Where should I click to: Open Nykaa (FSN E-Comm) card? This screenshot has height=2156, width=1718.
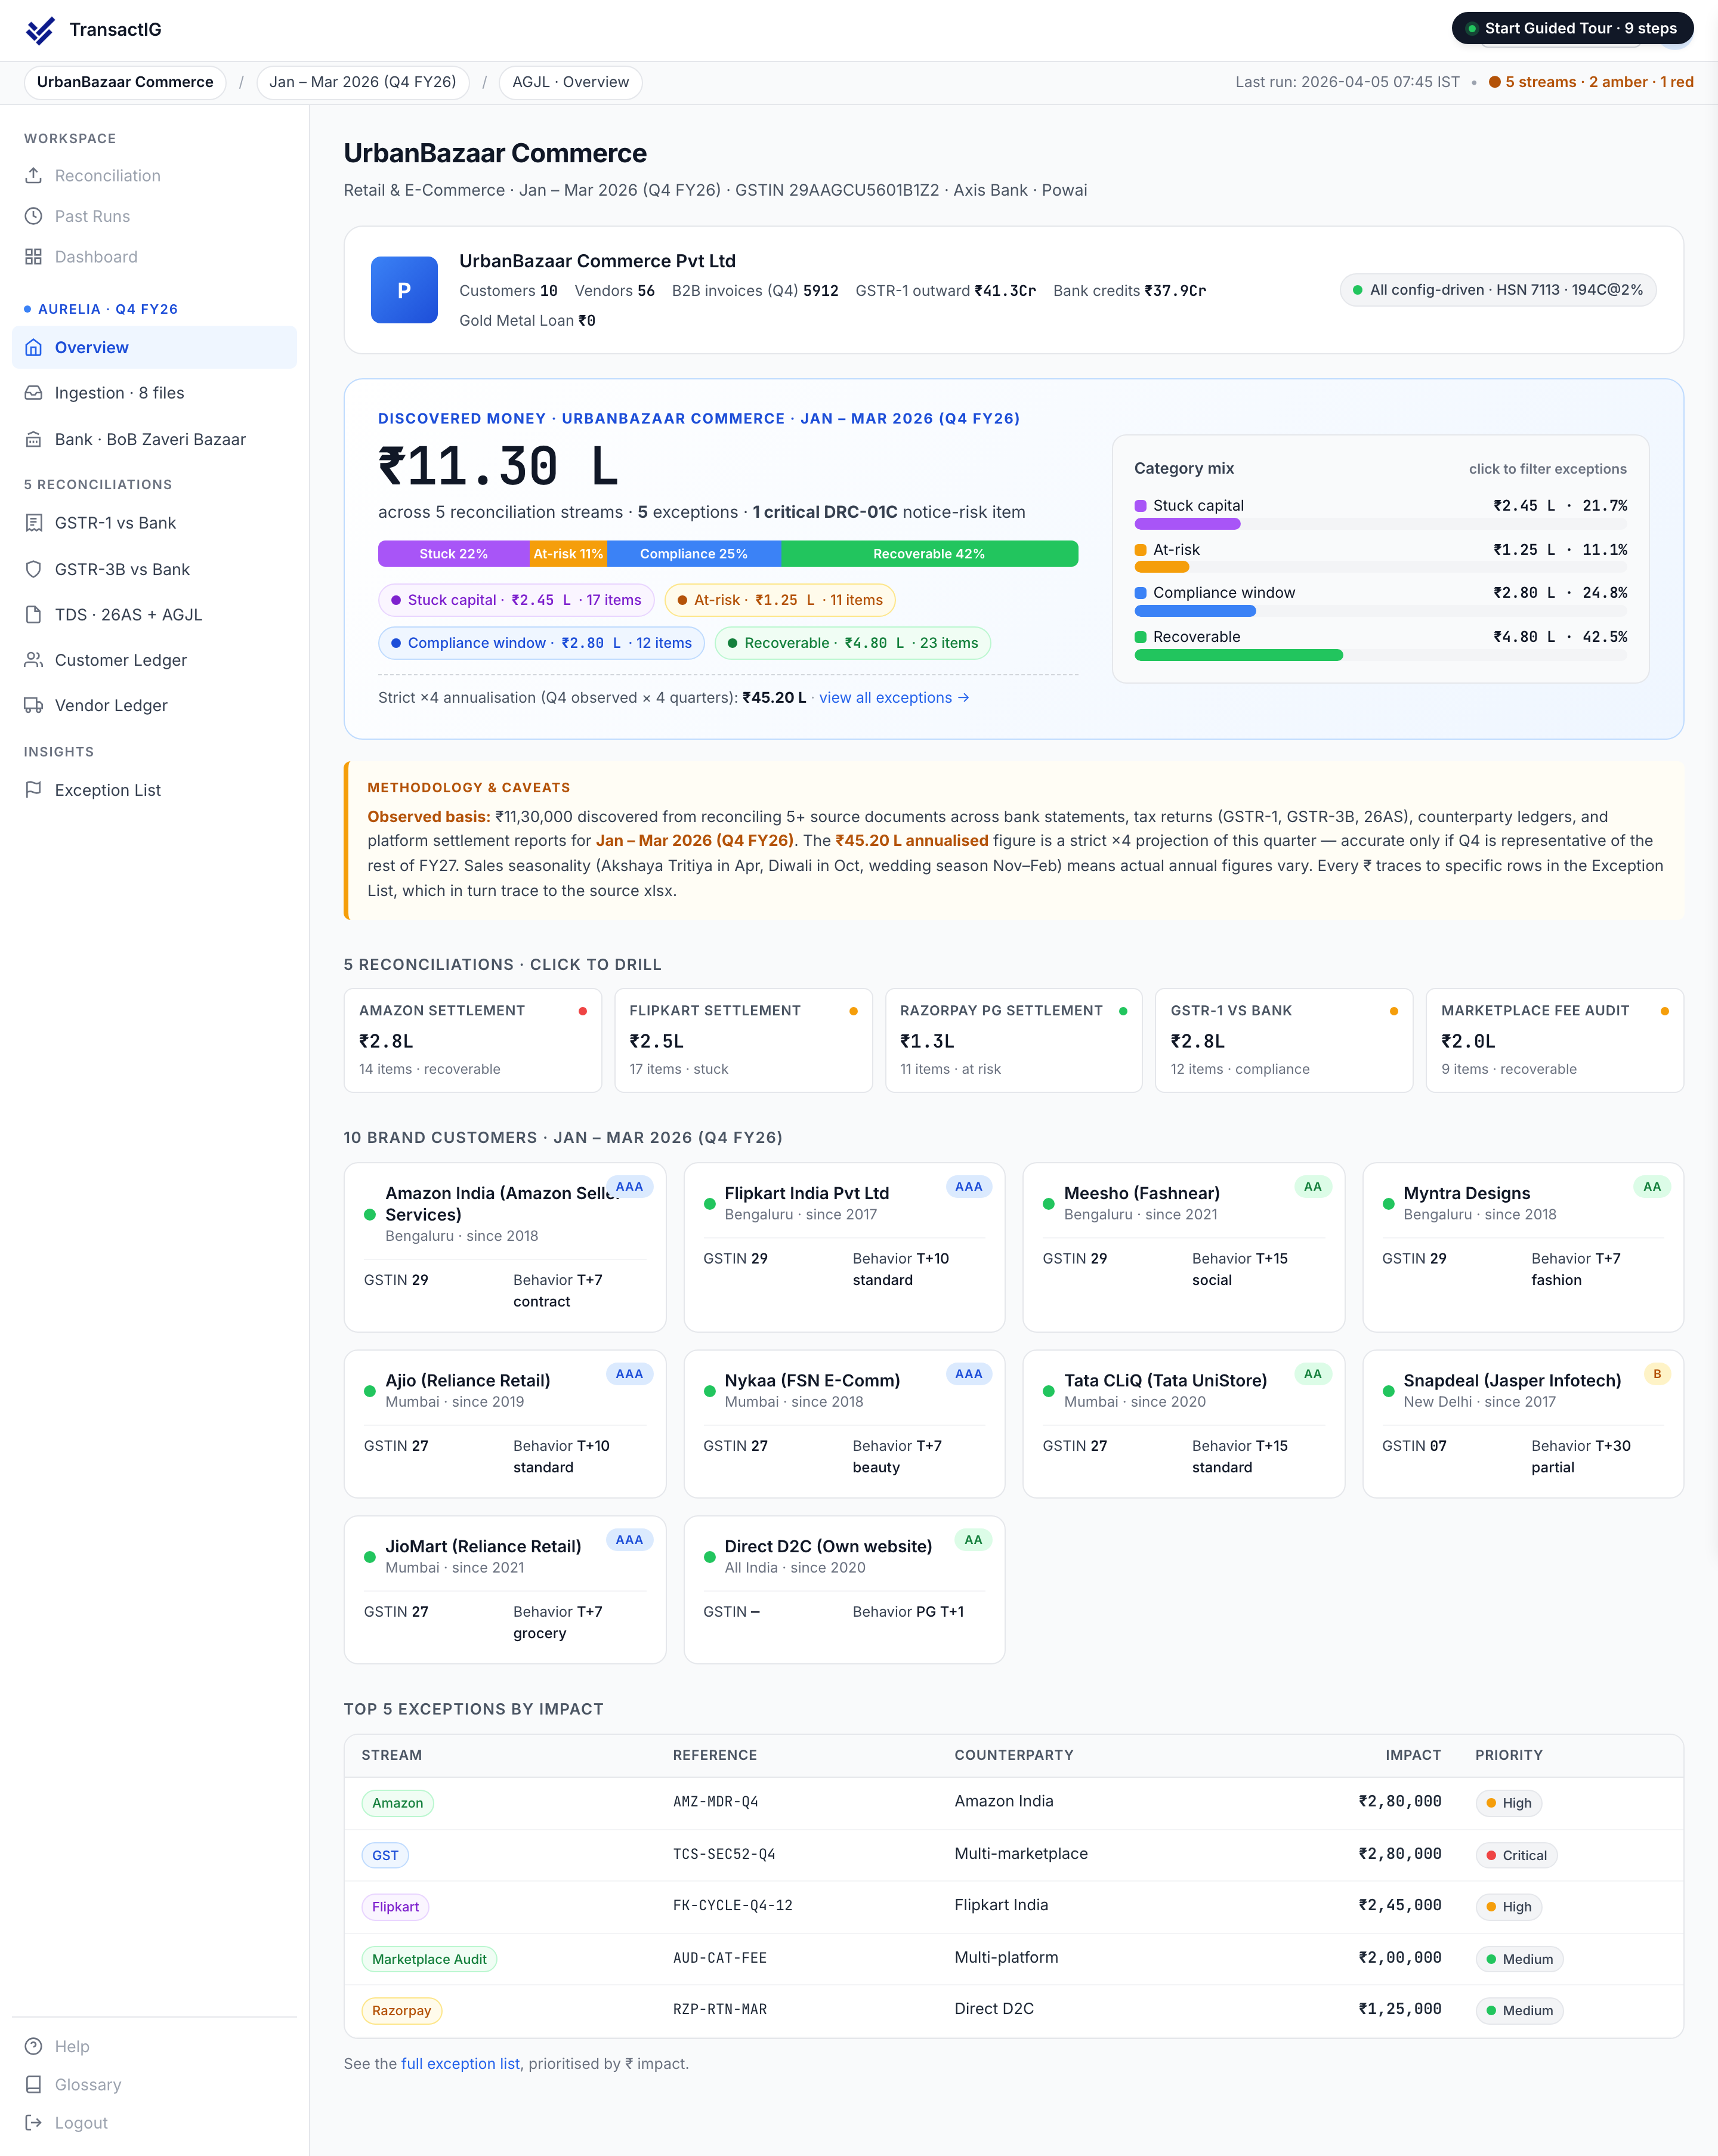coord(844,1424)
